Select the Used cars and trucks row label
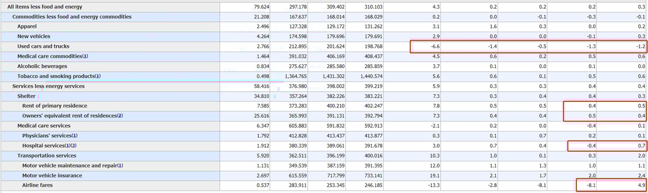Screen dimensions: 648x193 coord(43,46)
